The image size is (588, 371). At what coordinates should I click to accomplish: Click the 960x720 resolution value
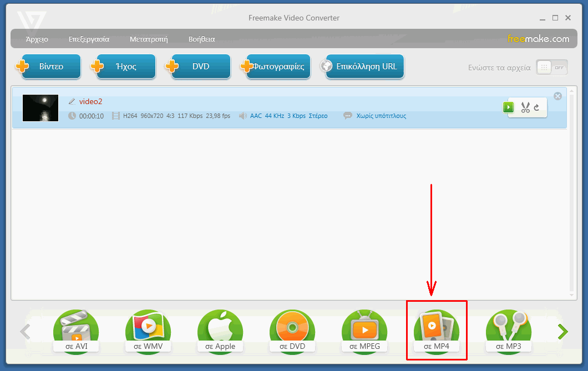coord(152,116)
